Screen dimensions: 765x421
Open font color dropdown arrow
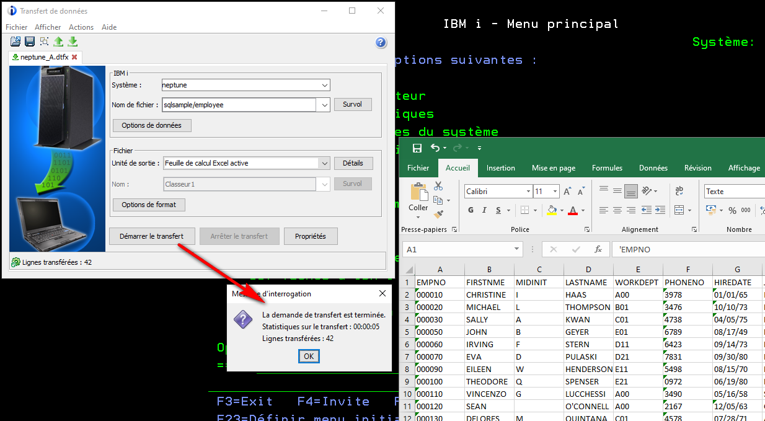[x=583, y=211]
